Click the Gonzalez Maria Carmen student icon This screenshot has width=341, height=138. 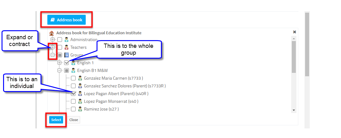tap(80, 78)
